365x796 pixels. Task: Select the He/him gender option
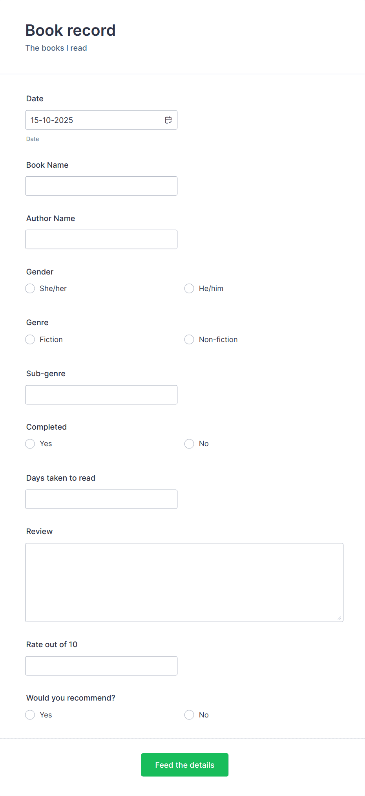[x=189, y=288]
